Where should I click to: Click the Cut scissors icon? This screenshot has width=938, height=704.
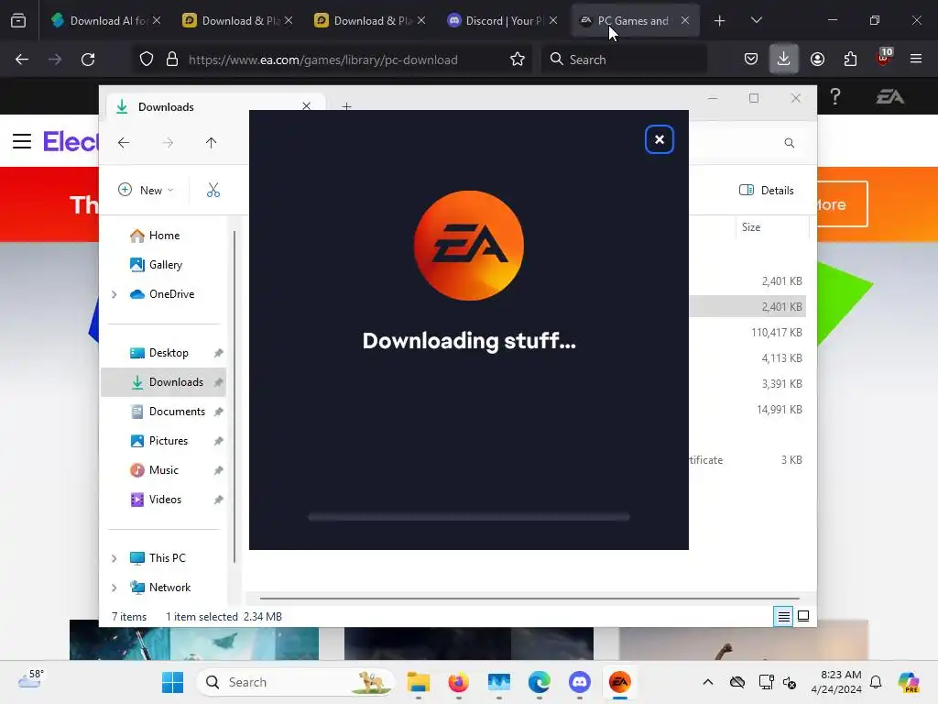coord(213,190)
